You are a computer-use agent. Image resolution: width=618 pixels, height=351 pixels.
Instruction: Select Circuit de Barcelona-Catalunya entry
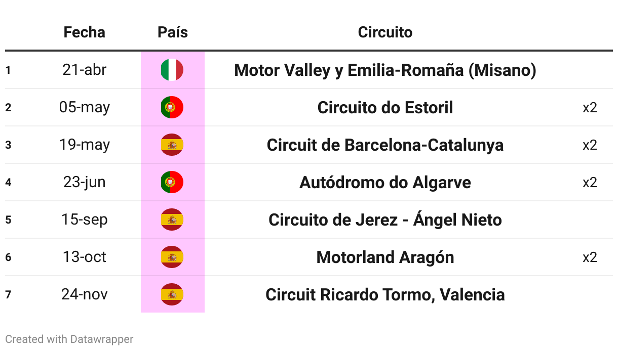pos(385,145)
